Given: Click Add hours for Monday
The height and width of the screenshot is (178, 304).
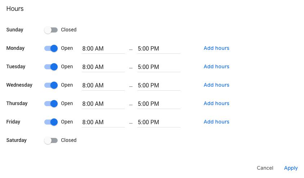Looking at the screenshot, I should pyautogui.click(x=216, y=48).
